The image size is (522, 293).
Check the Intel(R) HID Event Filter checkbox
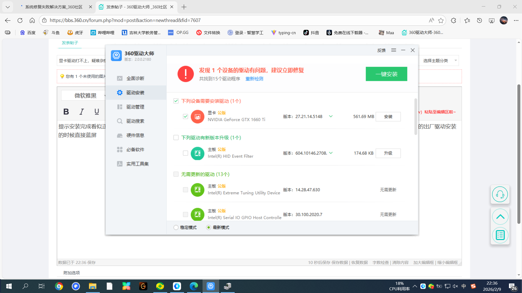click(x=185, y=153)
